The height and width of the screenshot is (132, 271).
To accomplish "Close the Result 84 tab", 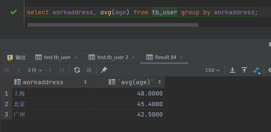I will [x=181, y=57].
